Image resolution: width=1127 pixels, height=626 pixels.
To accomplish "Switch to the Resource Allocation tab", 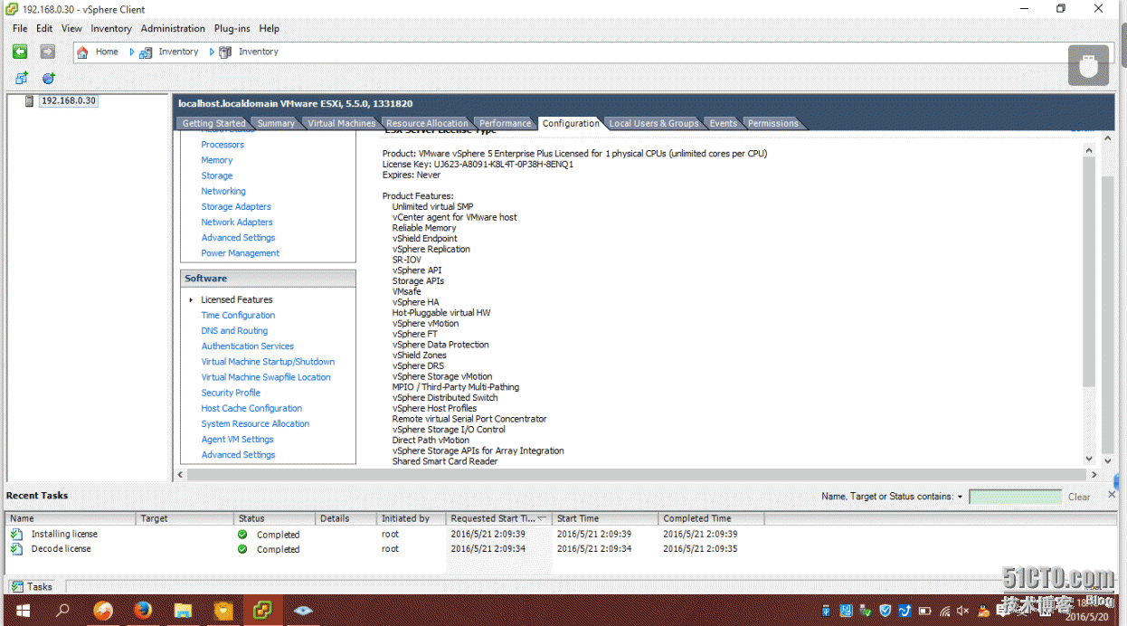I will click(x=427, y=124).
